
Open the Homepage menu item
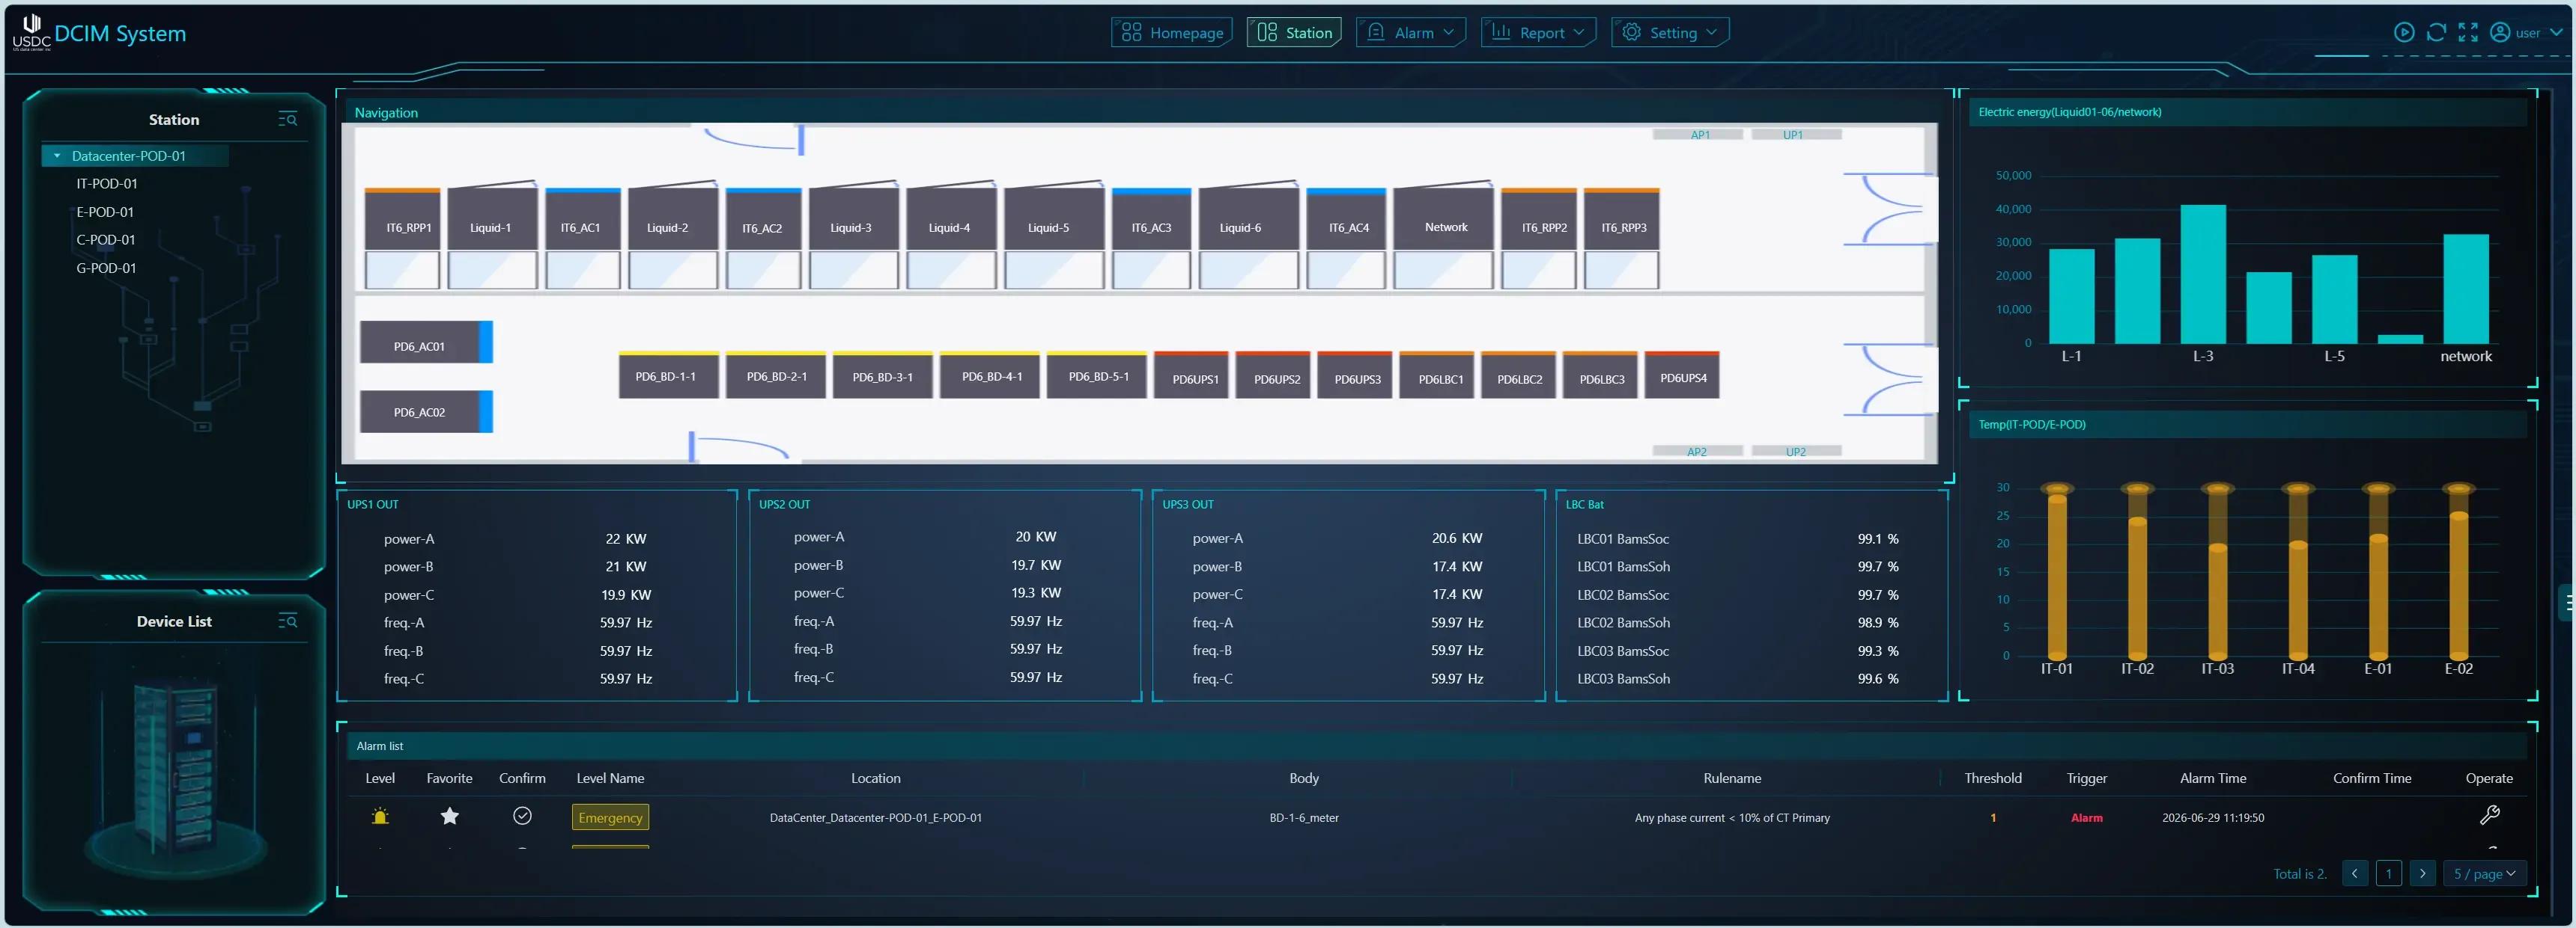pyautogui.click(x=1171, y=33)
